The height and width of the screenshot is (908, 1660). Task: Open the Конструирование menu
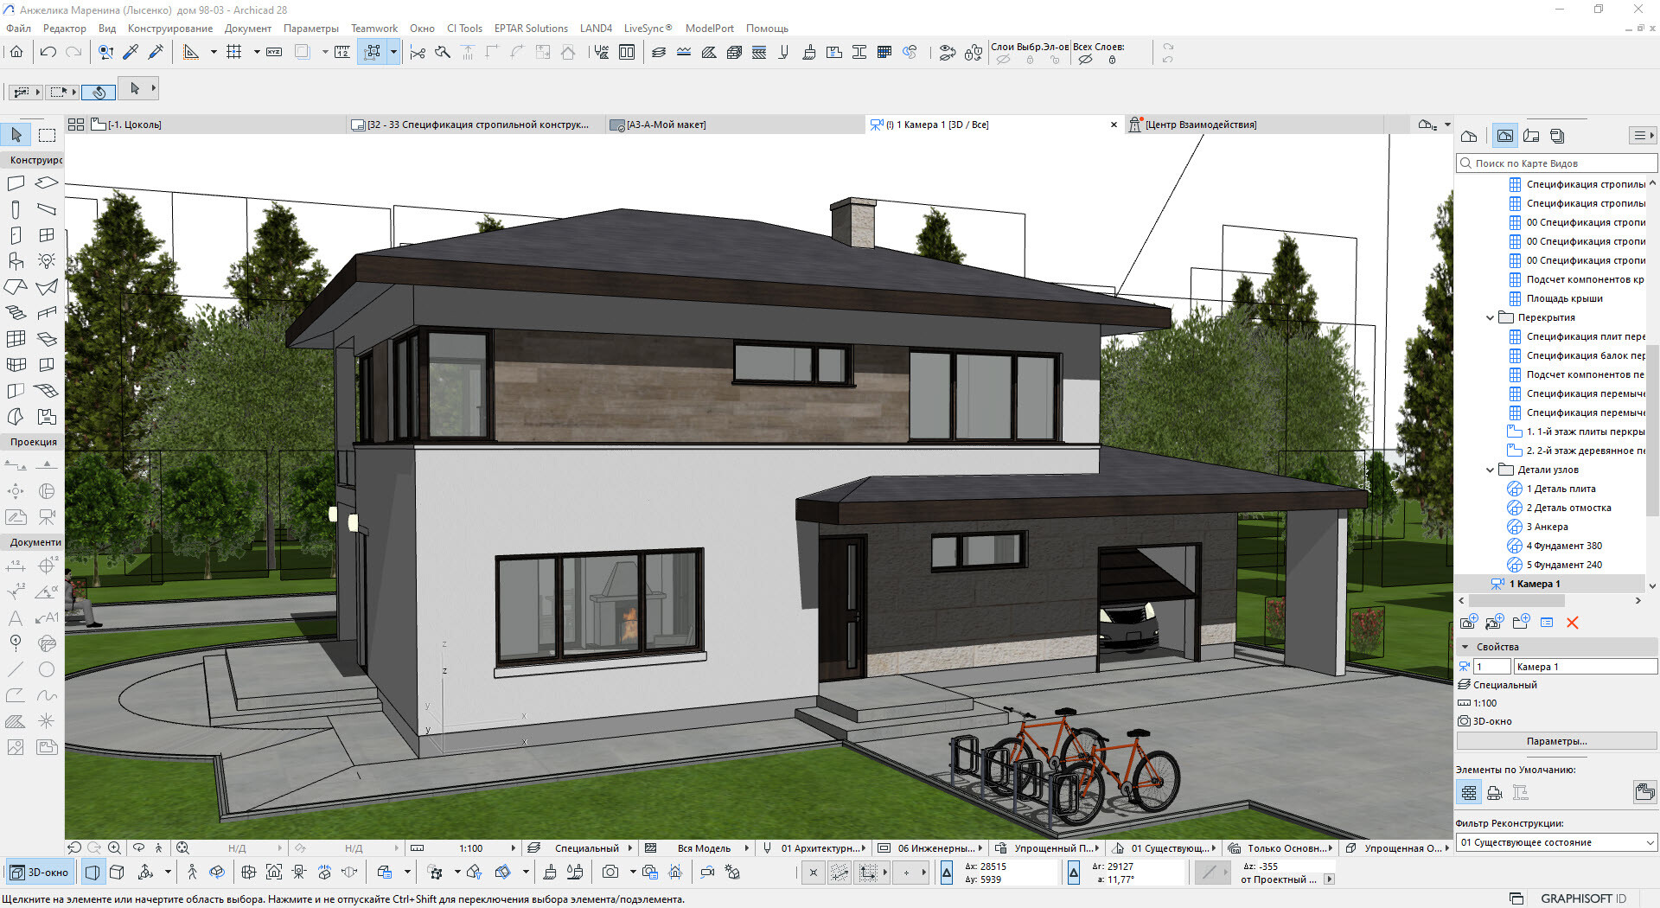click(x=169, y=29)
